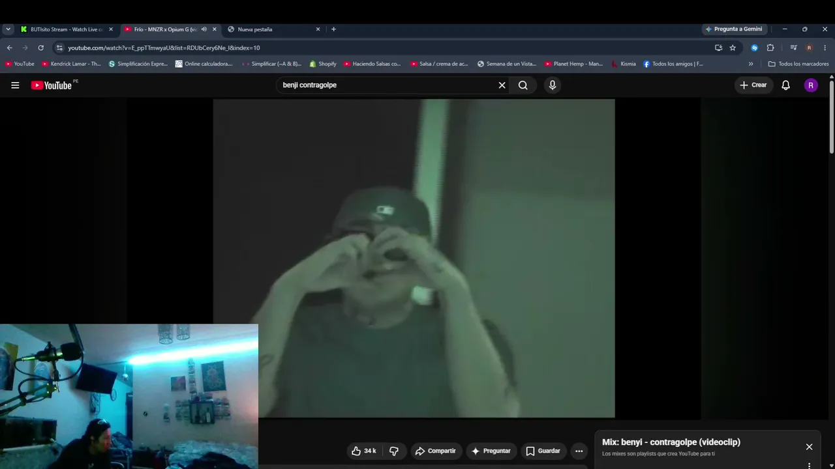
Task: Open the Shazam extension icon
Action: click(754, 48)
